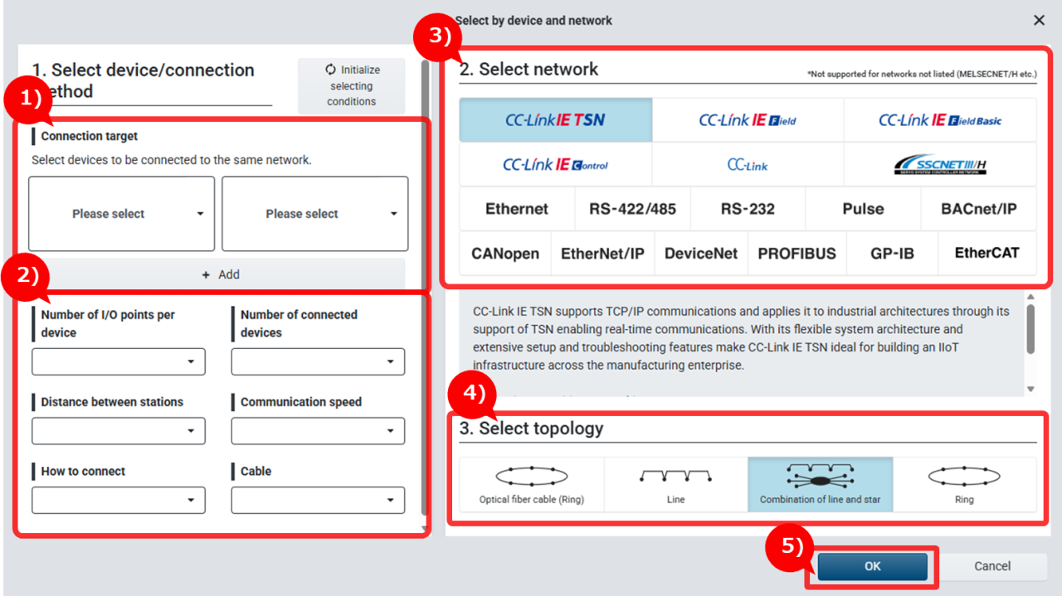Select the SSCNET III/H network

click(940, 165)
